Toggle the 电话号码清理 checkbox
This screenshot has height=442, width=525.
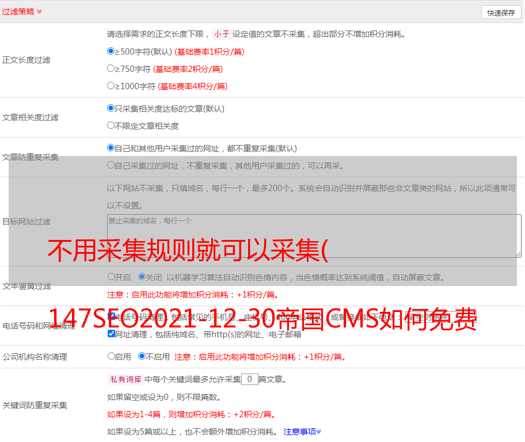[x=112, y=316]
